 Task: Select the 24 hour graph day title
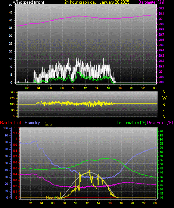coord(97,2)
